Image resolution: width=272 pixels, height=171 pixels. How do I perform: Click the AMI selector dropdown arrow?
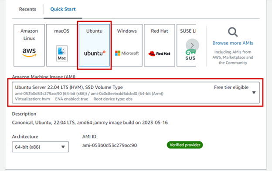[x=254, y=93]
